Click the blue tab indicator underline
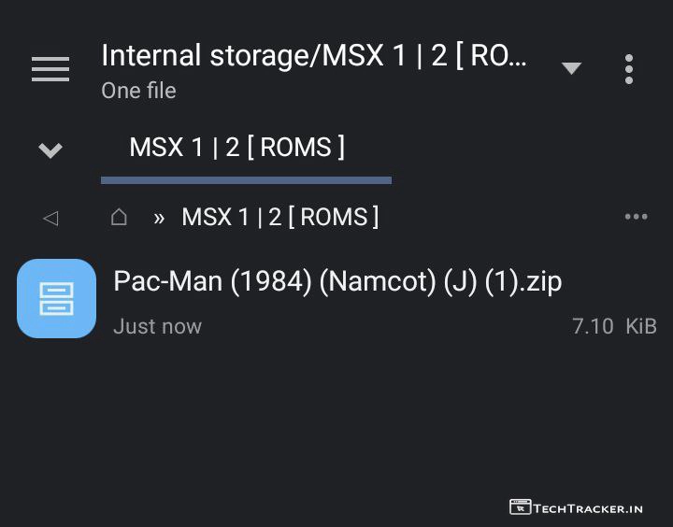The width and height of the screenshot is (673, 527). 246,179
